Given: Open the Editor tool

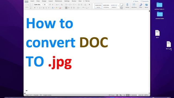Looking at the screenshot, I should coord(141,5).
